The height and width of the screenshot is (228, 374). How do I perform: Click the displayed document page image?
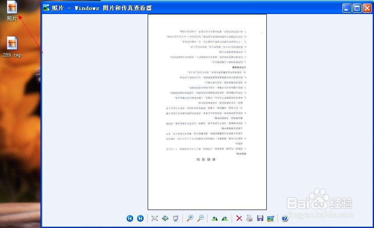(207, 112)
